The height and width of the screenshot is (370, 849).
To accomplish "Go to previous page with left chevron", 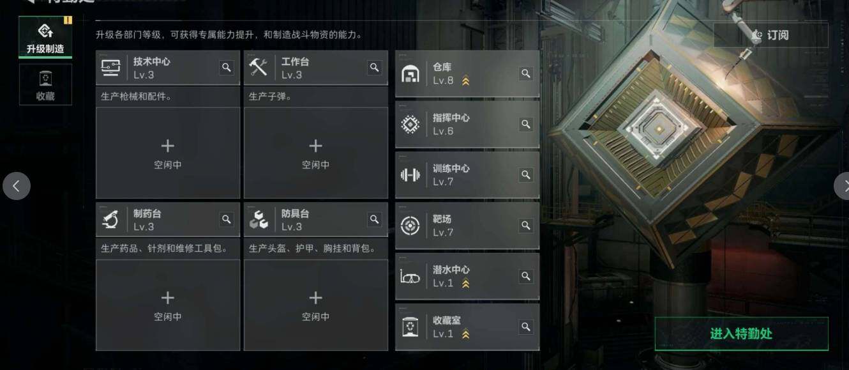I will click(x=16, y=186).
